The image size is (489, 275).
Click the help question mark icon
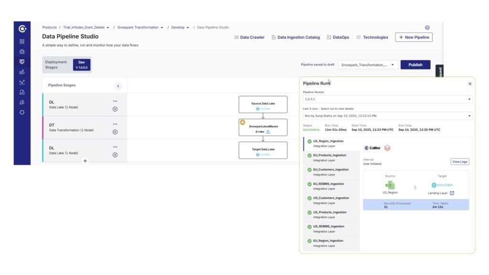tap(427, 28)
